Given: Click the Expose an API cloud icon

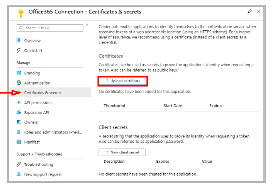Looking at the screenshot, I should (19, 112).
